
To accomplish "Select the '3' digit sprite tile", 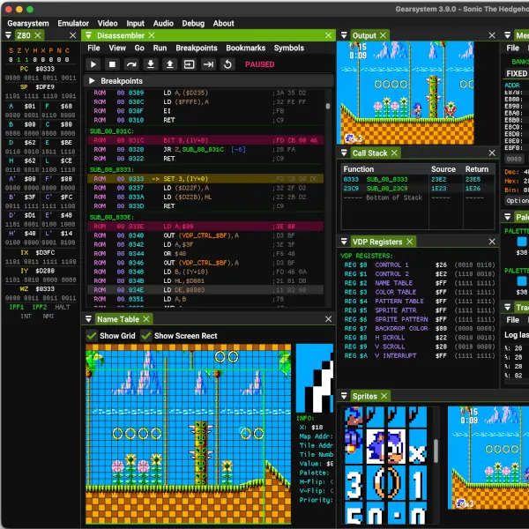I will coord(354,483).
